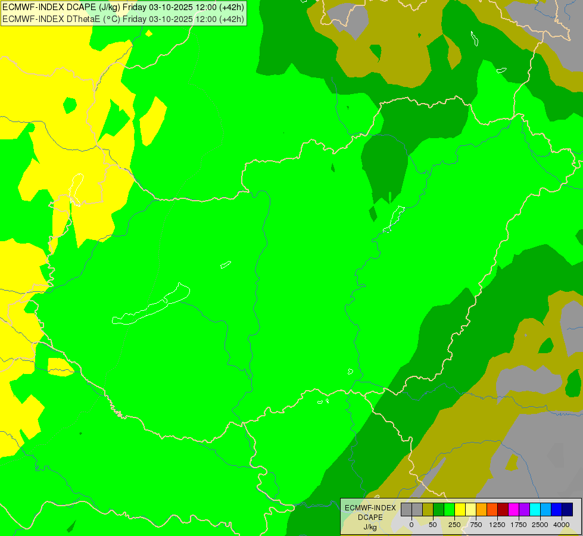Click the legend value 750
Screen dimensions: 583x536
click(x=476, y=525)
